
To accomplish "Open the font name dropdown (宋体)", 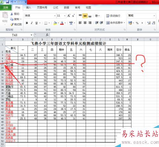I will (x=55, y=16).
